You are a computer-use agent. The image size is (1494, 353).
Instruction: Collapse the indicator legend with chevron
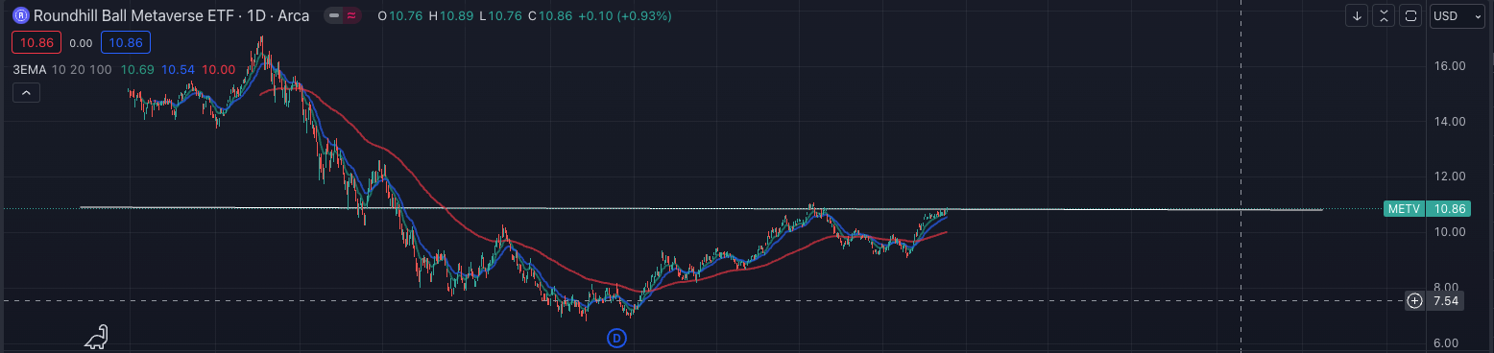[26, 93]
